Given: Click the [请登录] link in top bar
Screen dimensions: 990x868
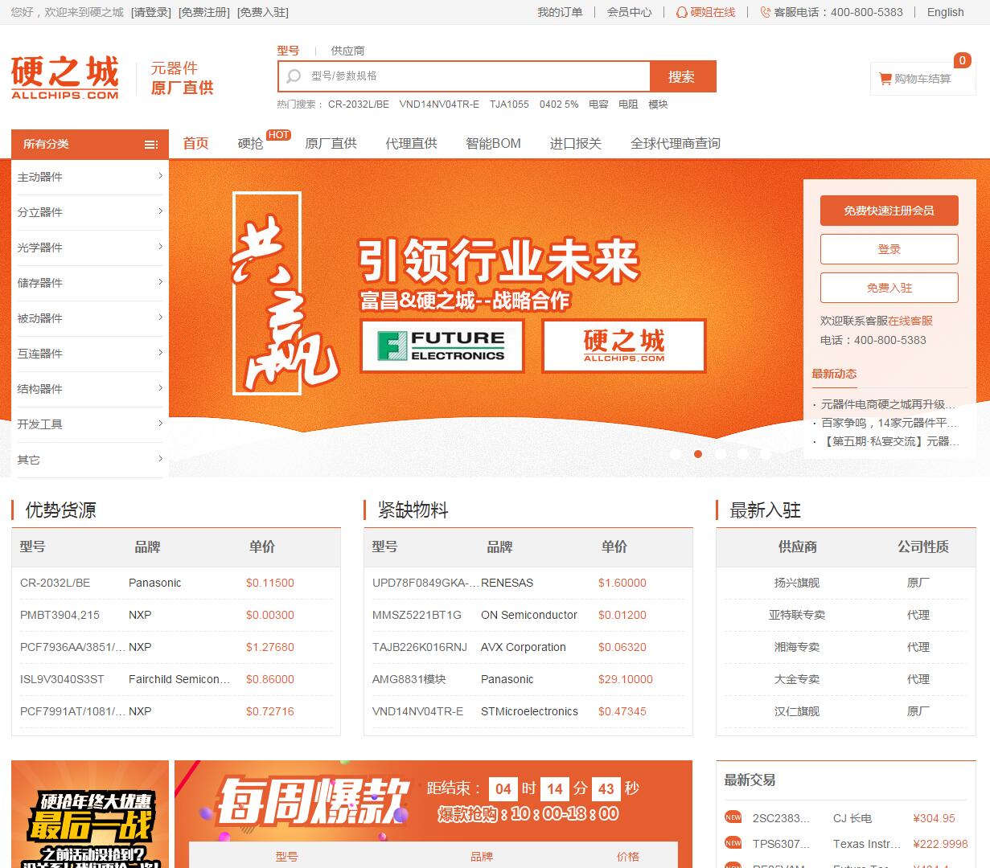Looking at the screenshot, I should 150,12.
